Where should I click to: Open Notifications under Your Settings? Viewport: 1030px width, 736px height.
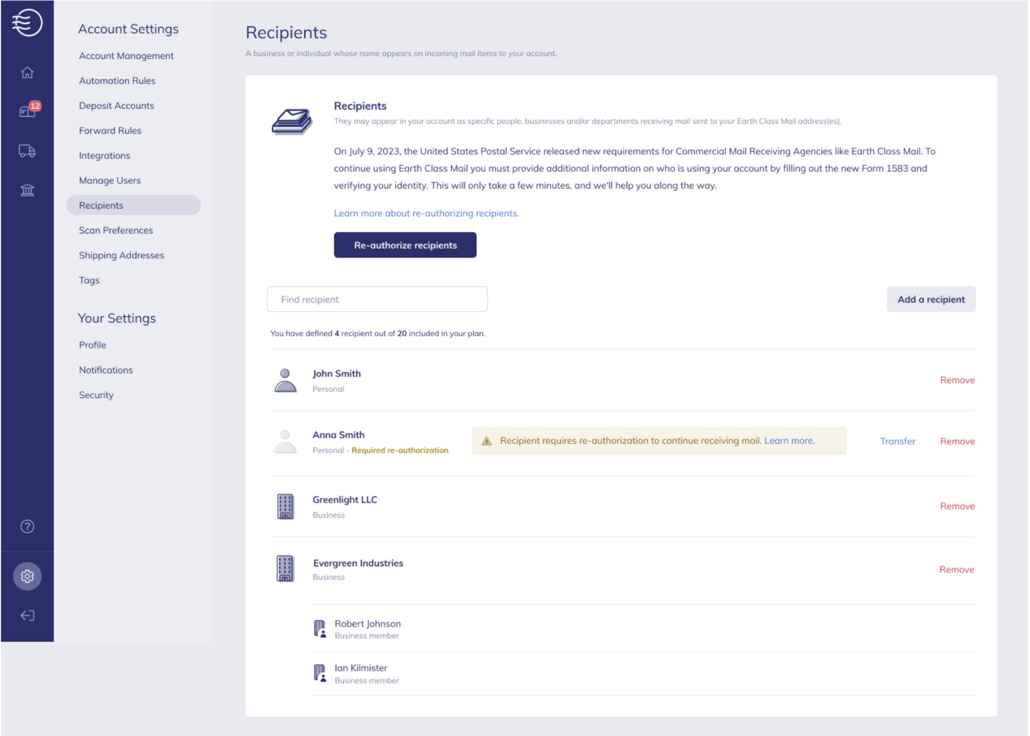tap(106, 370)
